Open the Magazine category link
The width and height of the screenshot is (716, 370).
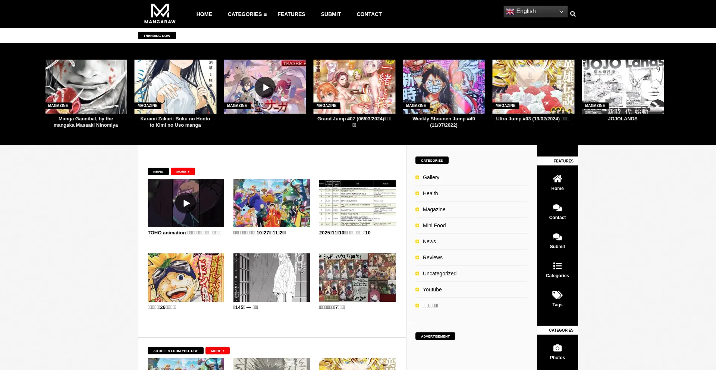click(434, 209)
